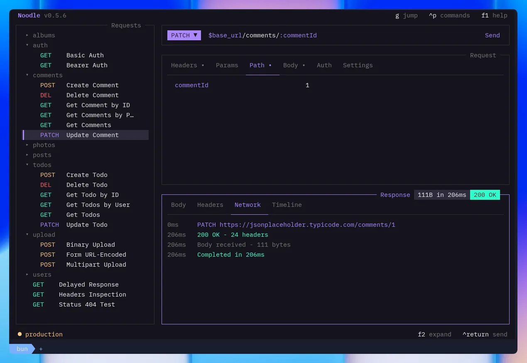The height and width of the screenshot is (363, 527).
Task: Click the ^return send shortcut
Action: pos(485,334)
